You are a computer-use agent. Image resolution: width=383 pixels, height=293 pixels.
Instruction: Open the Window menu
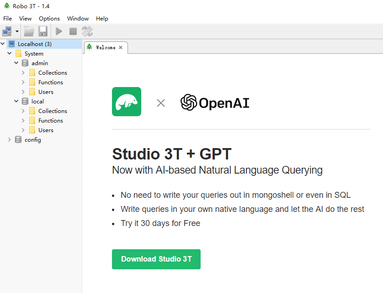pyautogui.click(x=78, y=19)
